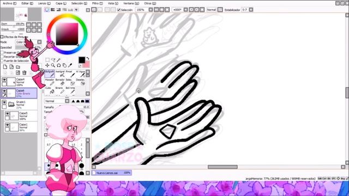This screenshot has width=349, height=196.
Task: Hide the Capa6 layer eye
Action: pyautogui.click(x=4, y=91)
